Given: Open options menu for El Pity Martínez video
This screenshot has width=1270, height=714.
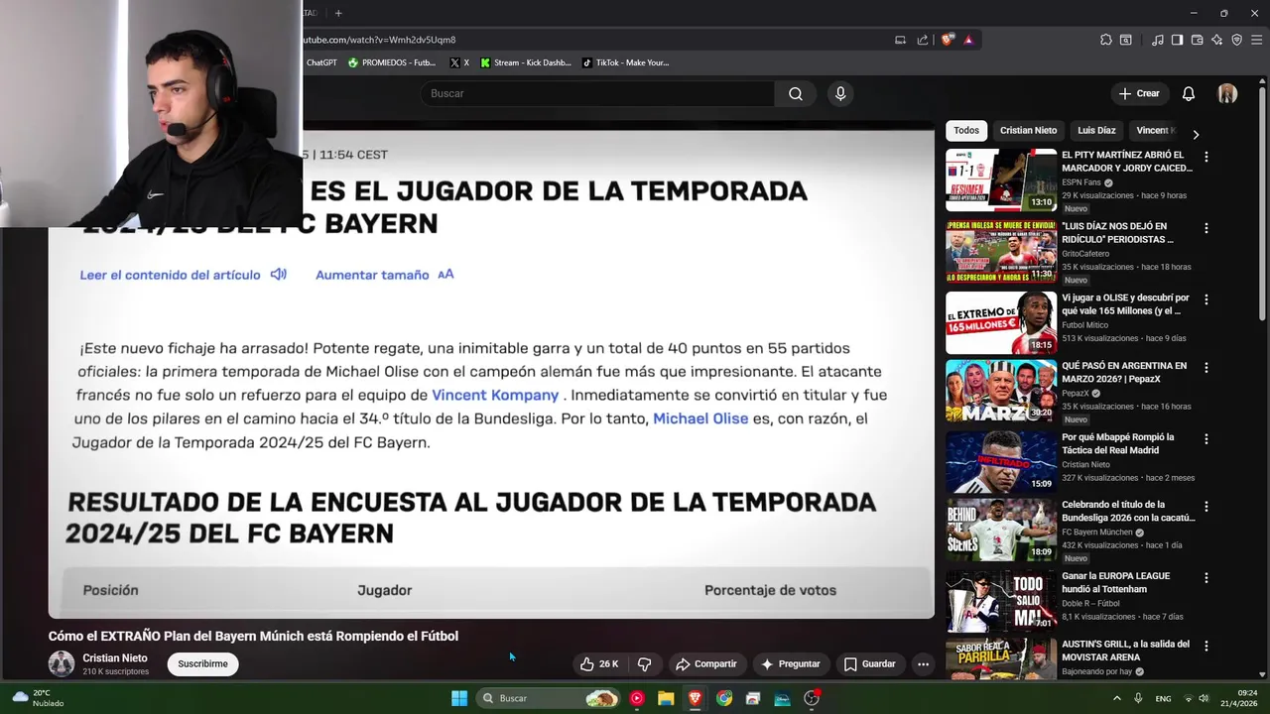Looking at the screenshot, I should pyautogui.click(x=1206, y=157).
